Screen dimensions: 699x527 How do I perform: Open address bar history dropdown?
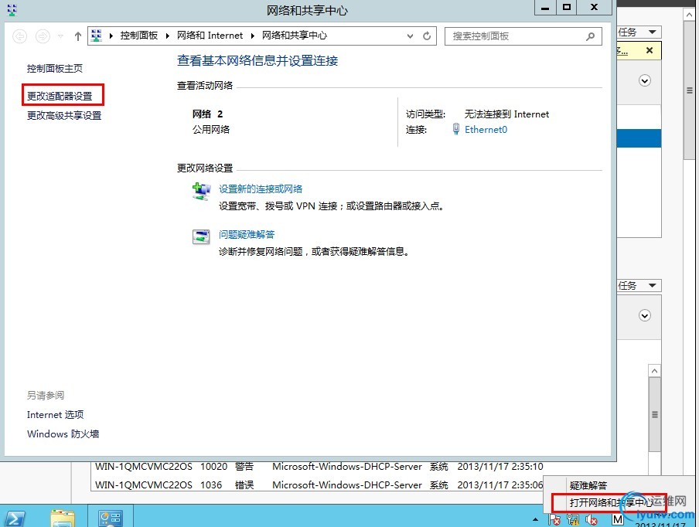click(410, 36)
